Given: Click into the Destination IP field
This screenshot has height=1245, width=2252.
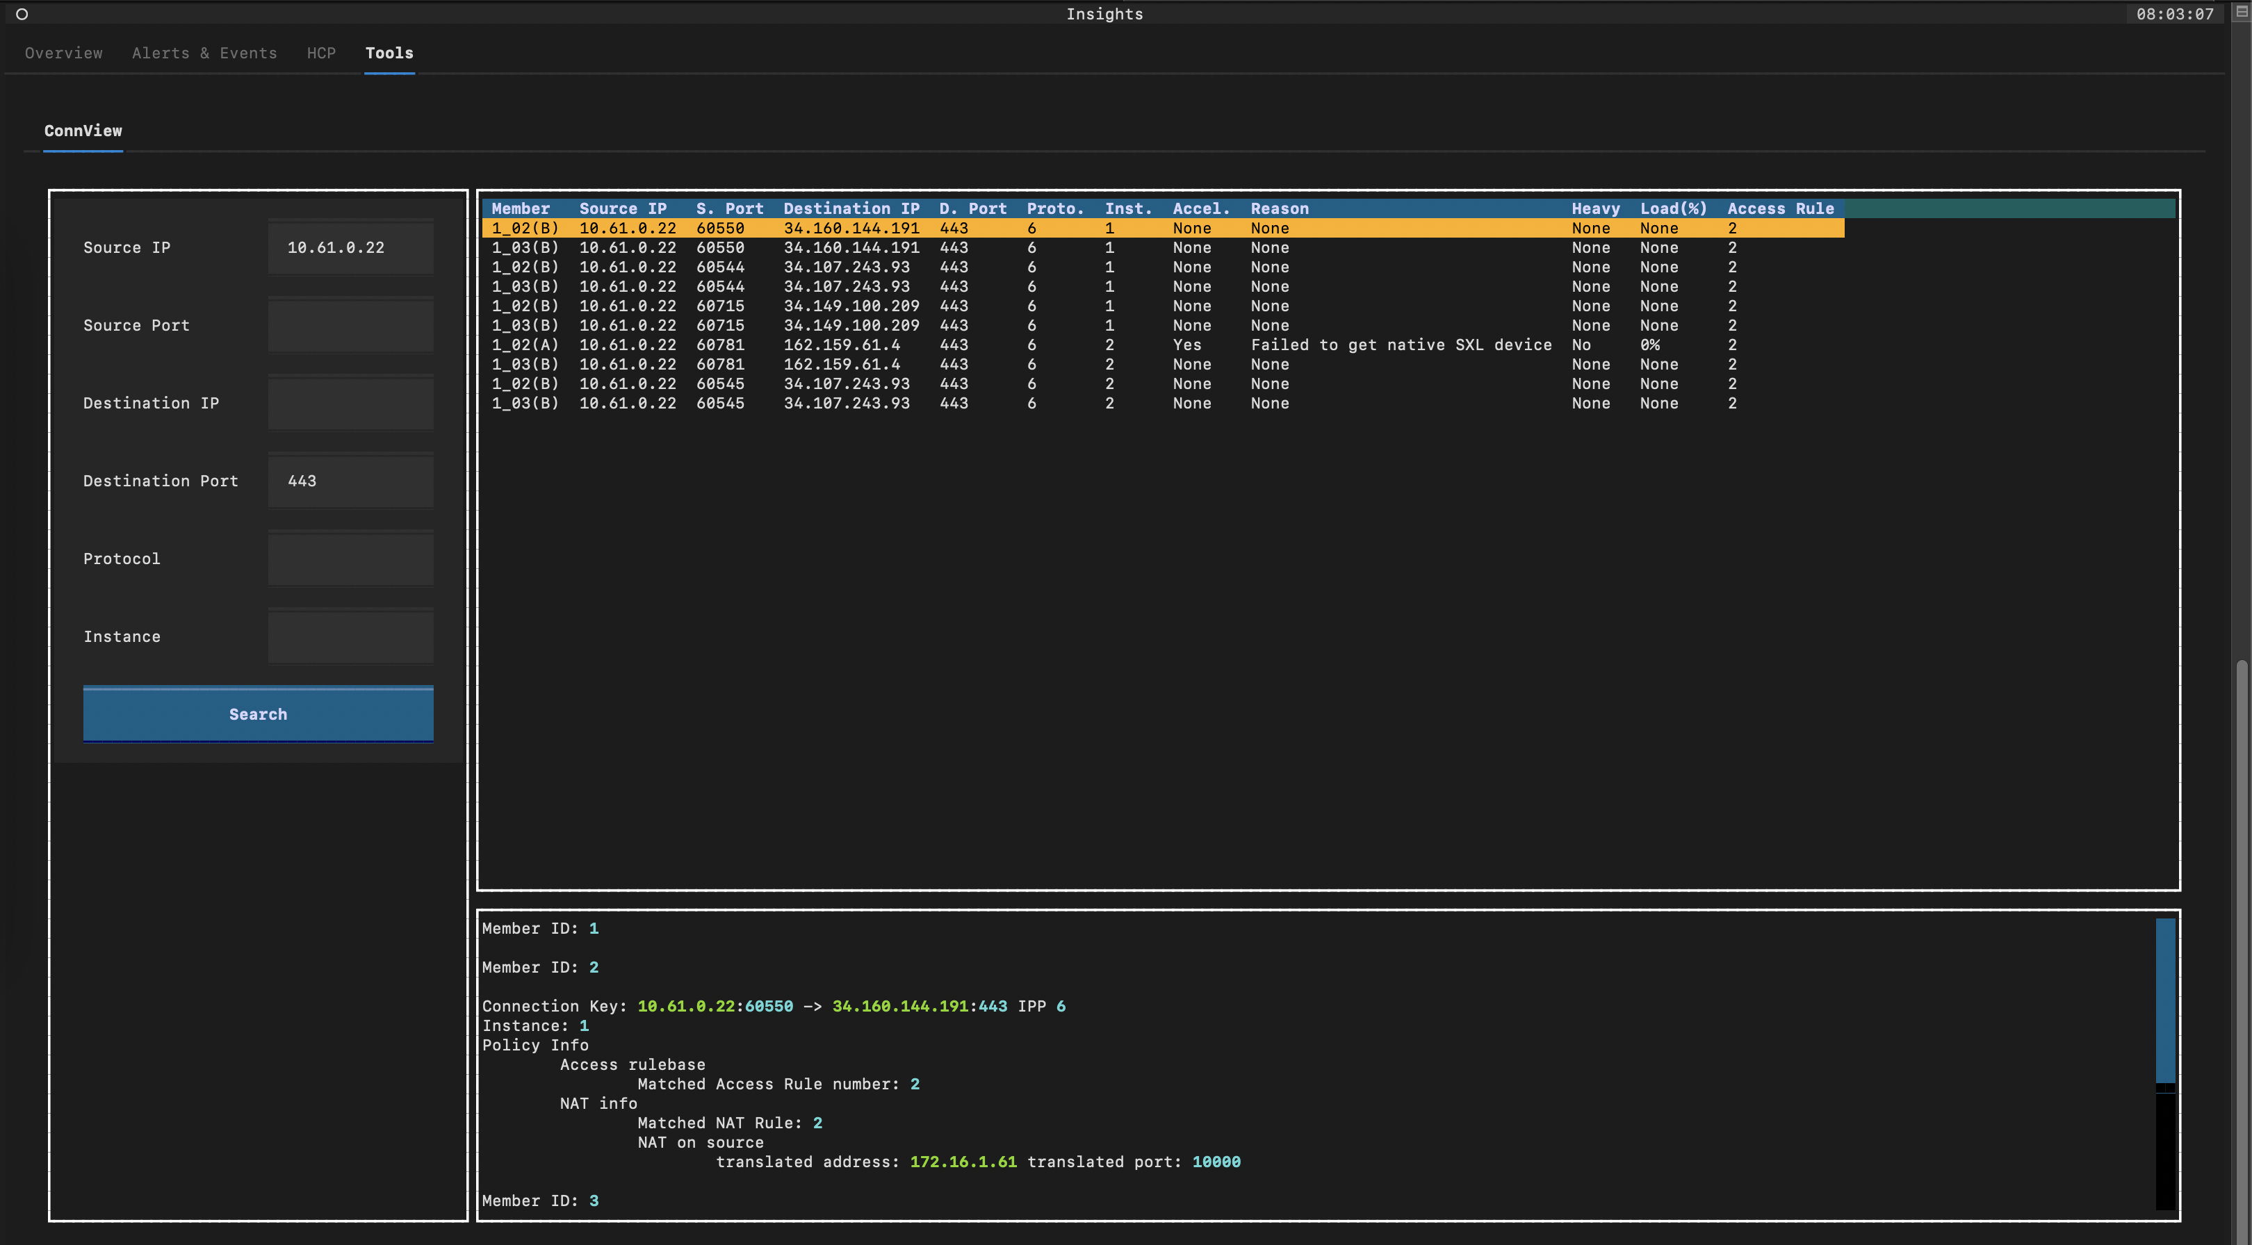Looking at the screenshot, I should tap(350, 403).
